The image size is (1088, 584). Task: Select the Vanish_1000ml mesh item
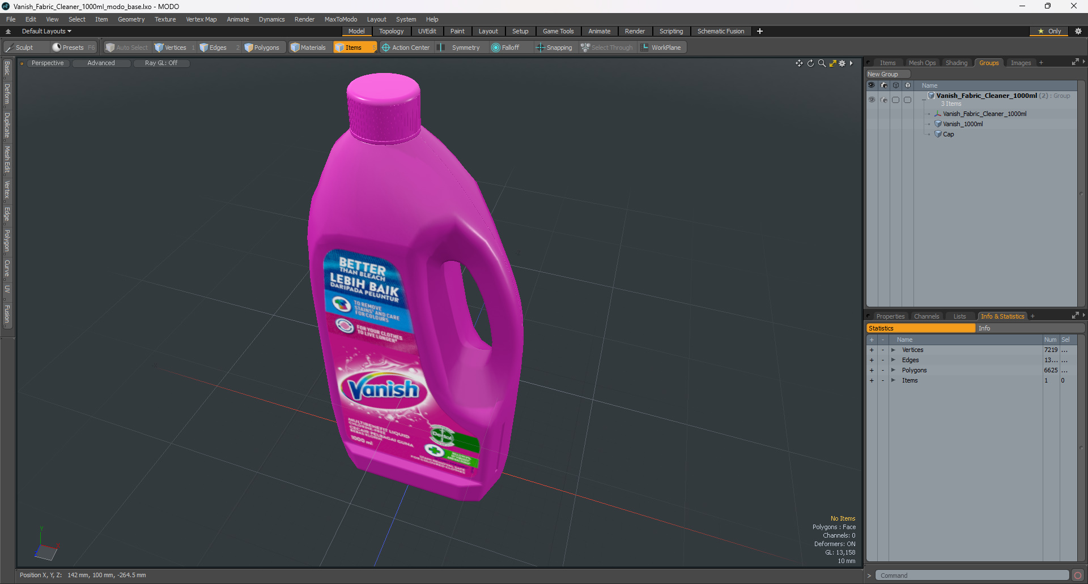(x=962, y=124)
